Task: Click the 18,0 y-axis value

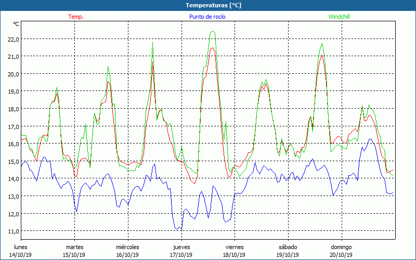Action: (x=14, y=109)
